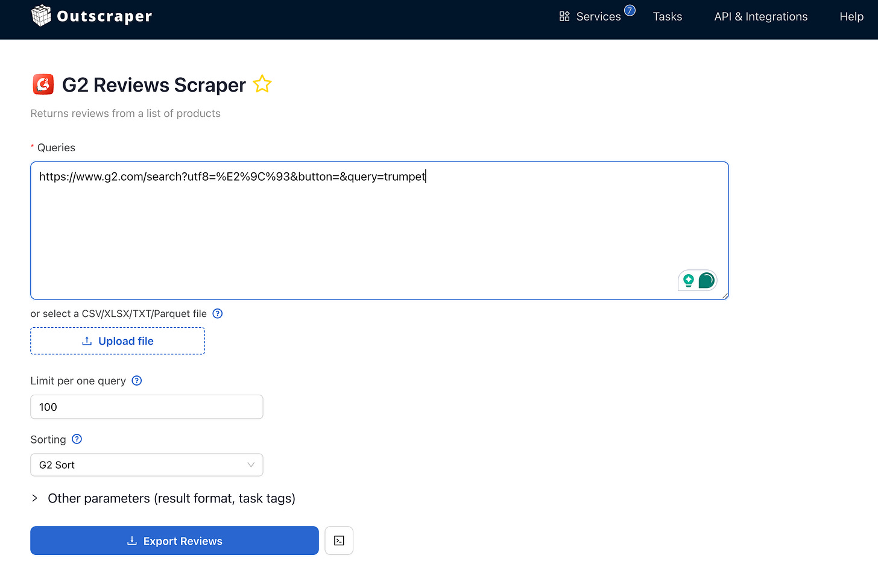Focus the Limit per one query field

(147, 407)
